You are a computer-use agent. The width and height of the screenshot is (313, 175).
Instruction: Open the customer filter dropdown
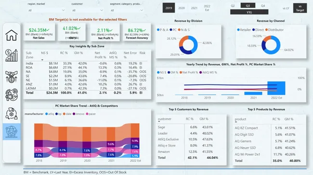88,10
